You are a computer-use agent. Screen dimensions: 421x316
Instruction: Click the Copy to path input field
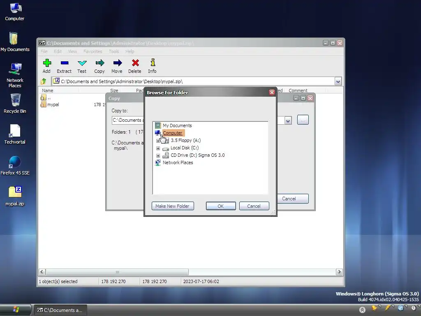(x=128, y=121)
